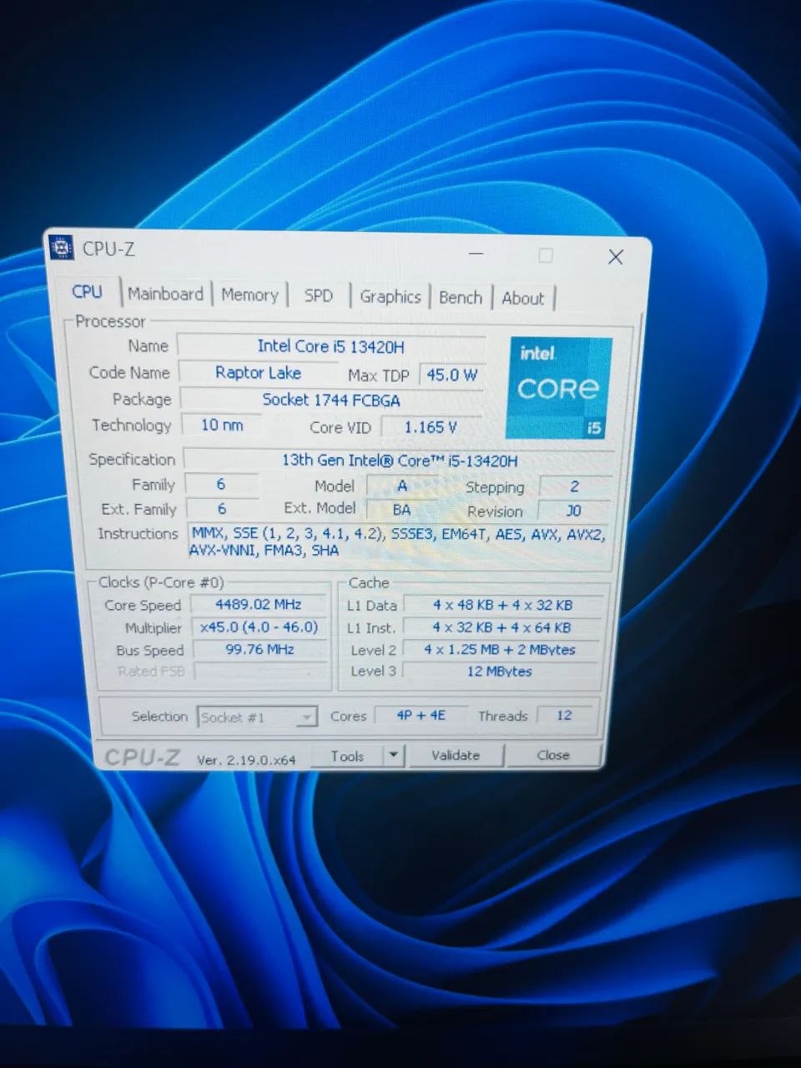Click the Level 3 value 12 MBytes

501,671
